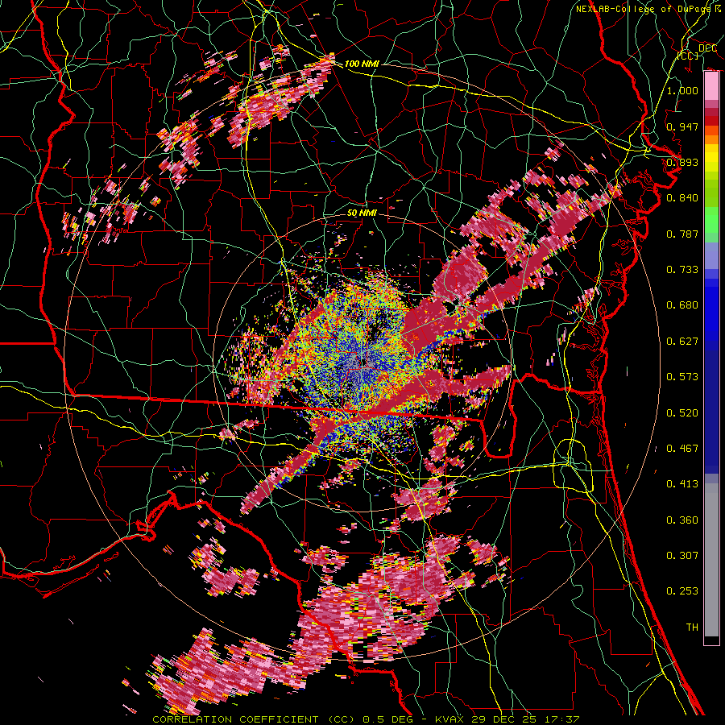The width and height of the screenshot is (725, 725).
Task: Select the 0.413 scale value
Action: [682, 484]
